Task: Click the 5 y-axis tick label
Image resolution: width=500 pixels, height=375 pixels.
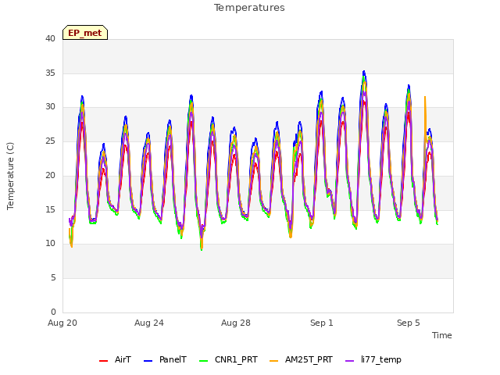Action: 53,278
